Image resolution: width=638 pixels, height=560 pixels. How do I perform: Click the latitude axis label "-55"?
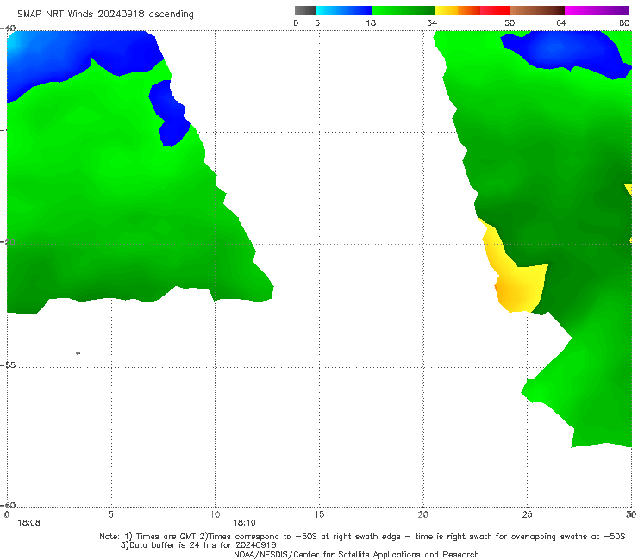8,365
